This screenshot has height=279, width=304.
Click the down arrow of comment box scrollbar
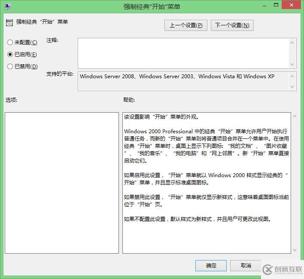coord(292,64)
